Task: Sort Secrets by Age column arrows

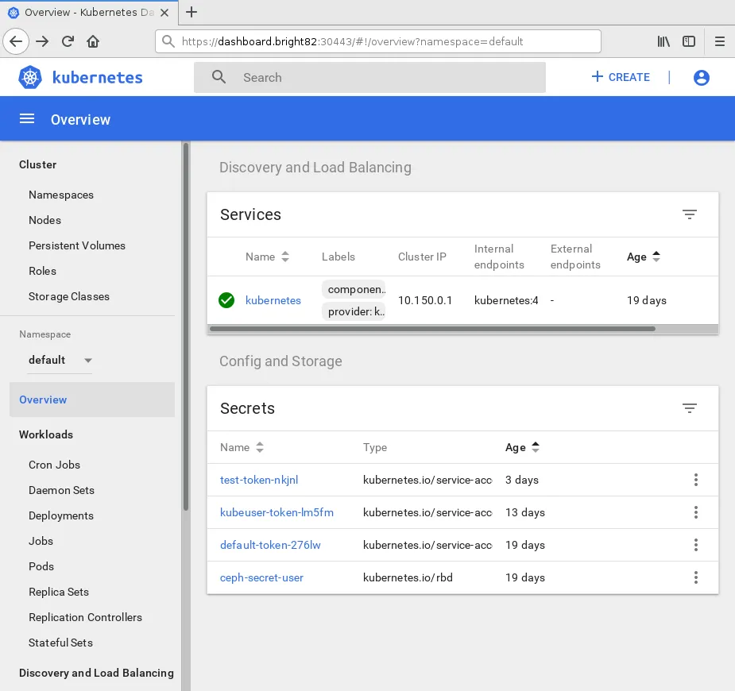Action: pyautogui.click(x=536, y=447)
